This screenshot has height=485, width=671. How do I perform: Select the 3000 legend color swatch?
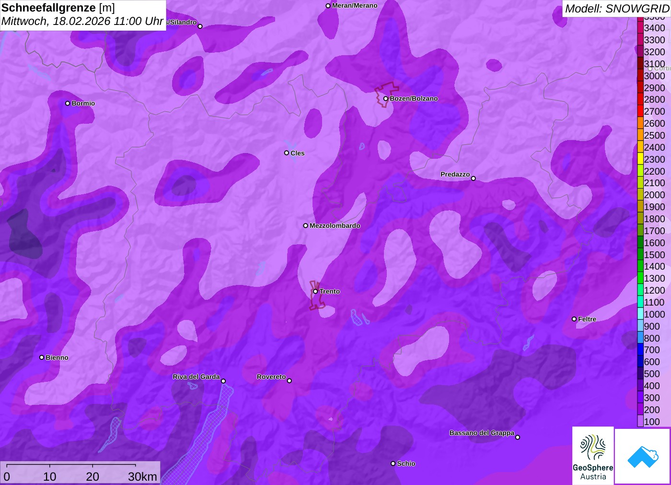coord(640,75)
